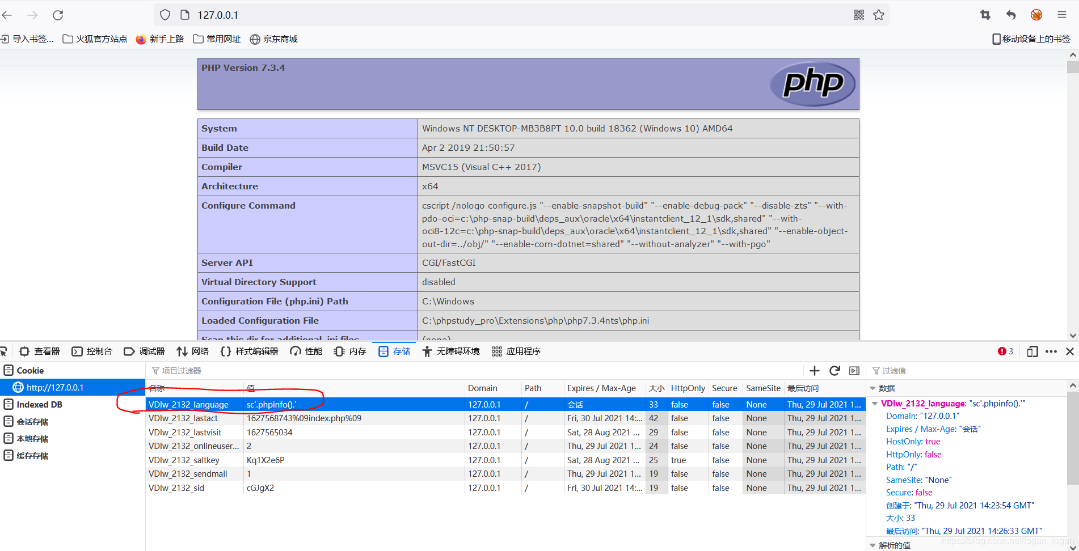Click the cGJgX2 cookie value cell
Image resolution: width=1079 pixels, height=551 pixels.
(x=355, y=488)
